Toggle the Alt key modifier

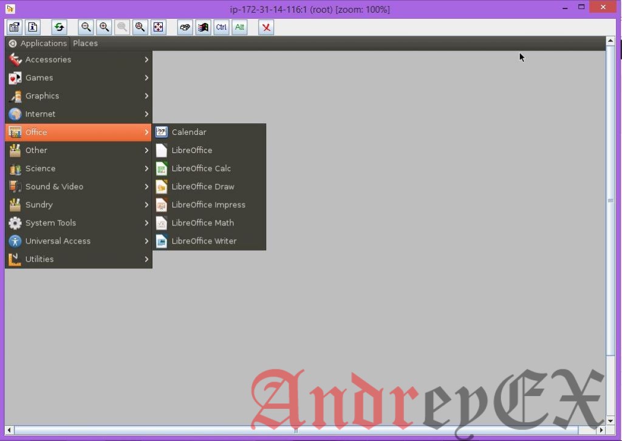point(239,27)
